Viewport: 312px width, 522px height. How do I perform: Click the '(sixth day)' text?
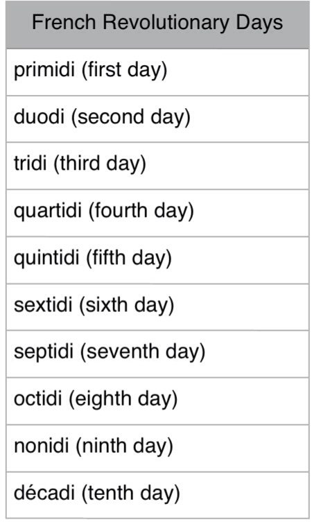tap(126, 306)
